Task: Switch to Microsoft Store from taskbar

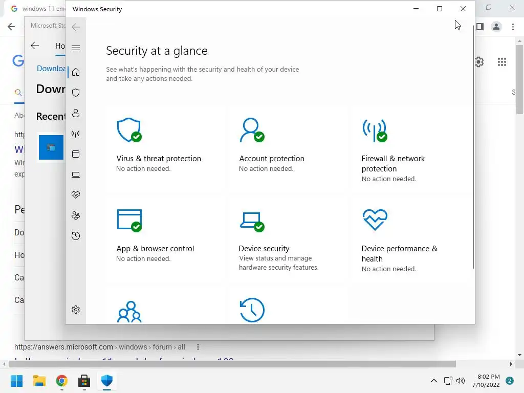Action: (x=84, y=381)
